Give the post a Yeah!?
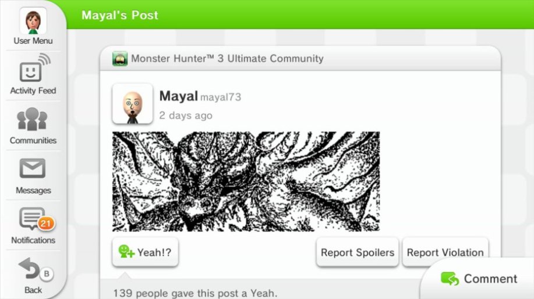The width and height of the screenshot is (534, 299). click(x=145, y=252)
